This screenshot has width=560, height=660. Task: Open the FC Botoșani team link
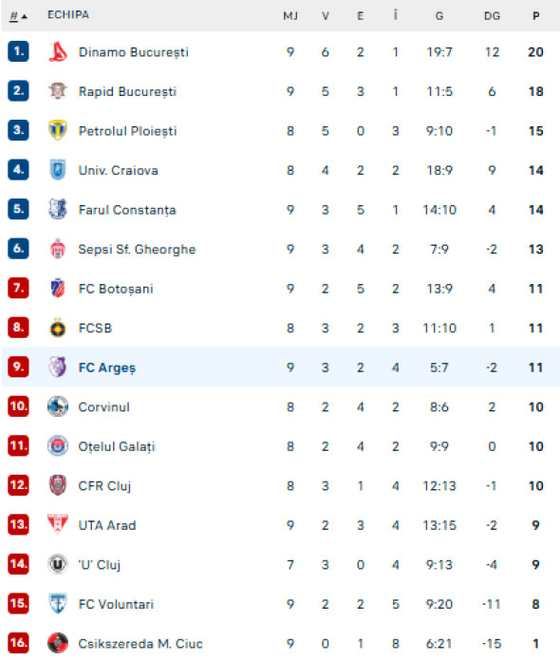tap(116, 289)
